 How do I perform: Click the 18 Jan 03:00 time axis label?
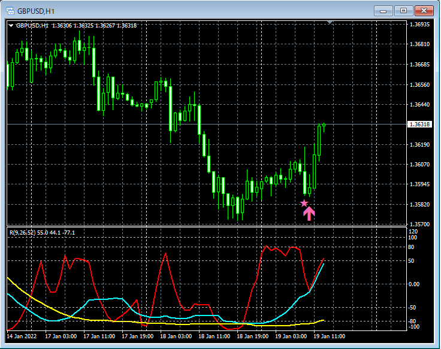click(176, 336)
